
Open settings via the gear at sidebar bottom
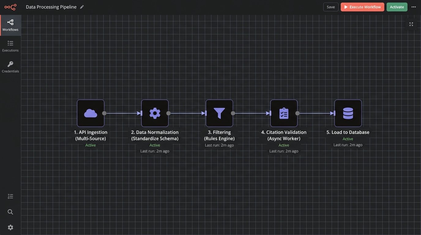pos(10,227)
